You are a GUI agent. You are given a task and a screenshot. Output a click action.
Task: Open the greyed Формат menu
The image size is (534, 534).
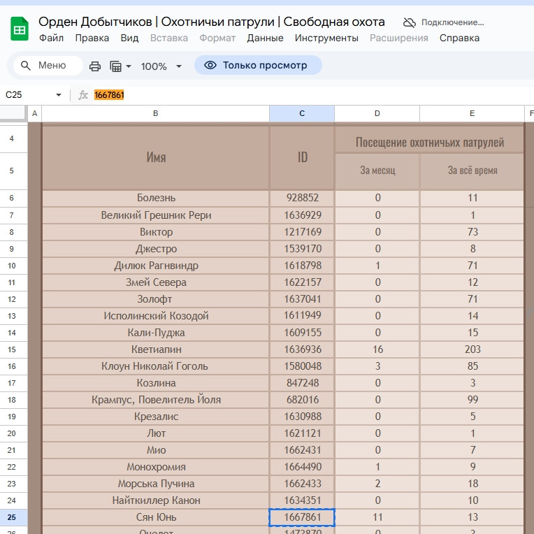[x=217, y=38]
